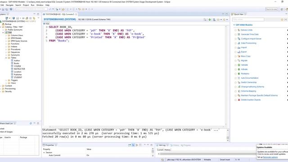Click the Properties panel vertical scrollbar
The width and height of the screenshot is (288, 162).
[x=153, y=152]
